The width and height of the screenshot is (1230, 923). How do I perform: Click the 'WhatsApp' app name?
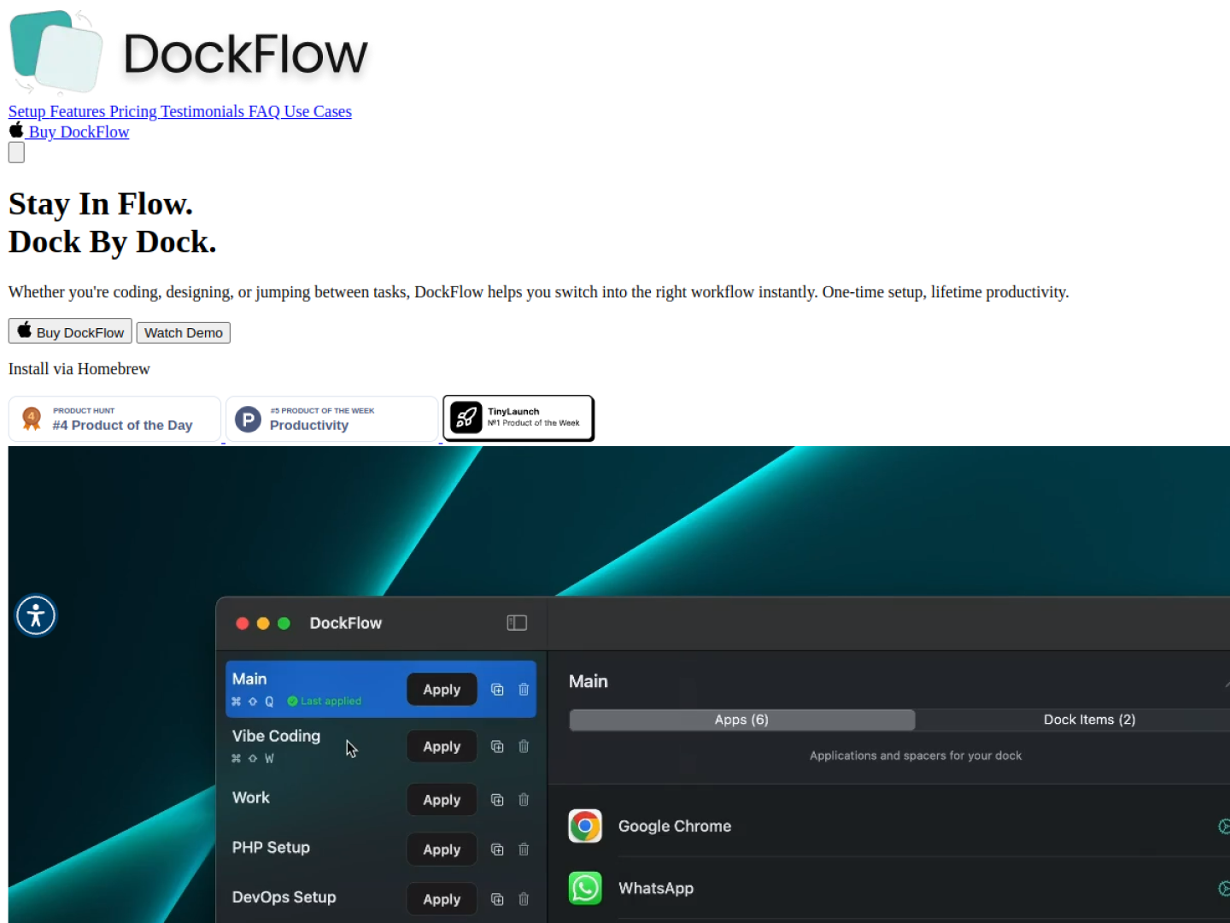tap(656, 889)
